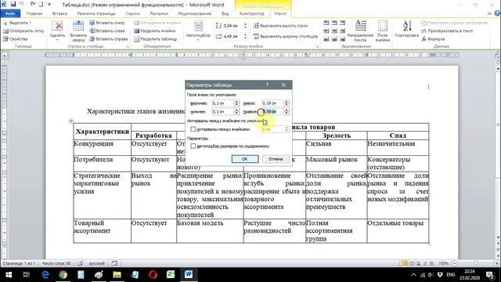This screenshot has height=282, width=501.
Task: Click Выровнять высоту строк
Action: point(281,26)
